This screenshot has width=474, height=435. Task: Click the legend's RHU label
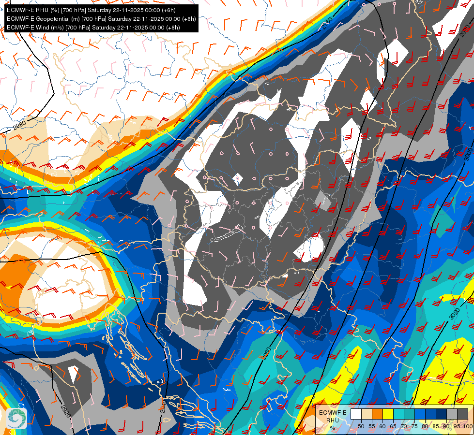[x=333, y=420]
